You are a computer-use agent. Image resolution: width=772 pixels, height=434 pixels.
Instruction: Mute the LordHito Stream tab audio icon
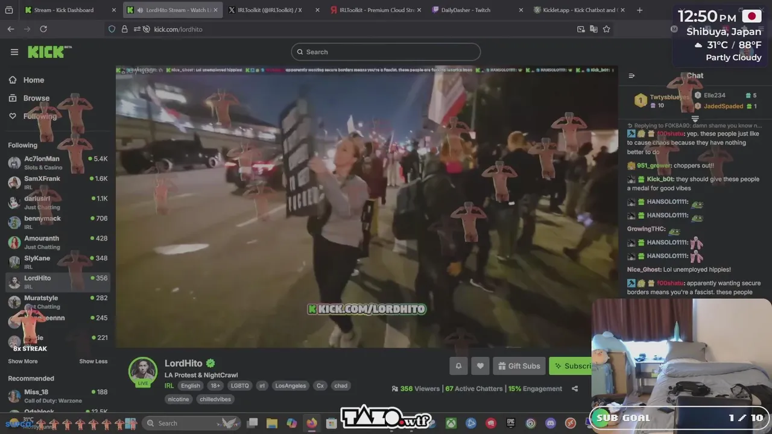pos(140,10)
